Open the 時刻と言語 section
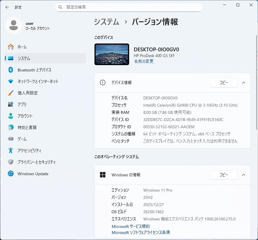258x240 pixels. pyautogui.click(x=11, y=127)
